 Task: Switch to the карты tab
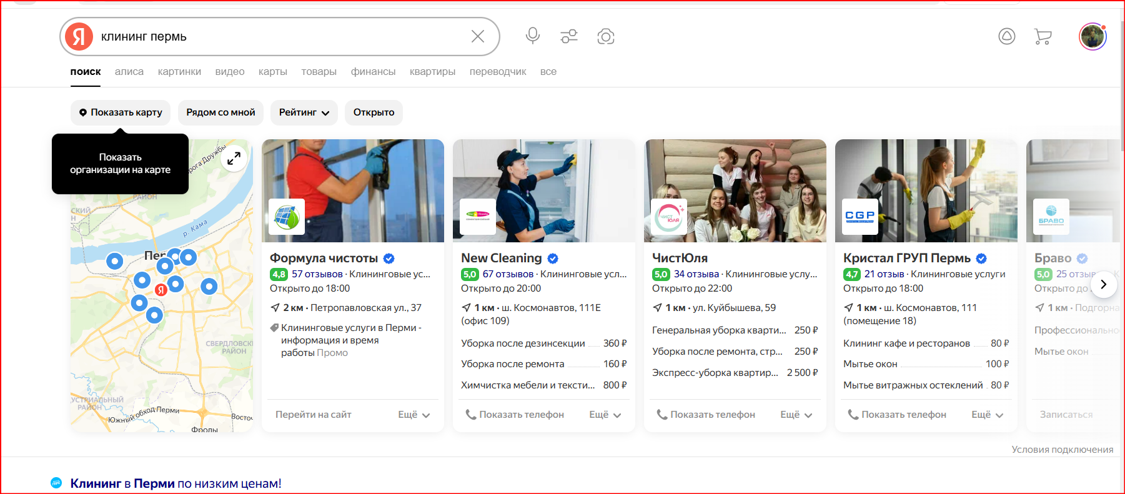click(x=273, y=72)
